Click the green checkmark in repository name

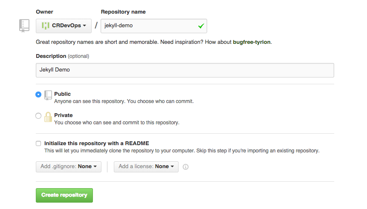coord(201,26)
